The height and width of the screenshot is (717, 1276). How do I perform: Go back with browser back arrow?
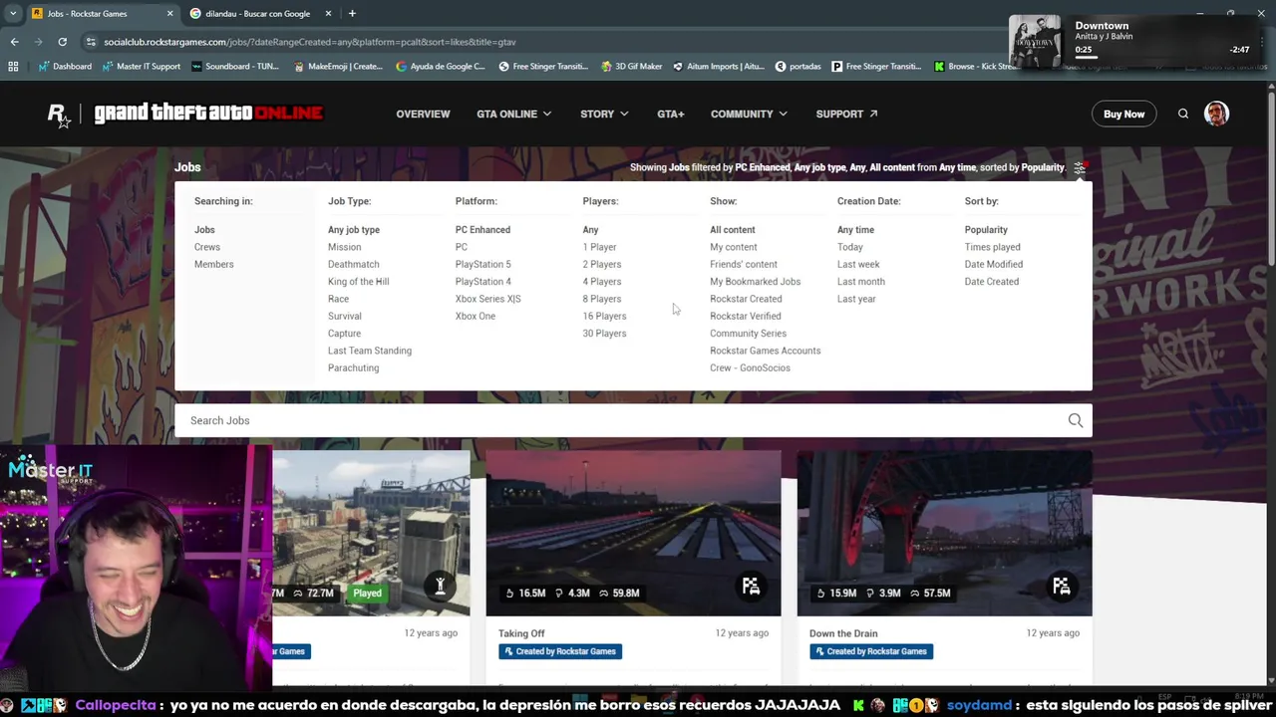coord(14,42)
